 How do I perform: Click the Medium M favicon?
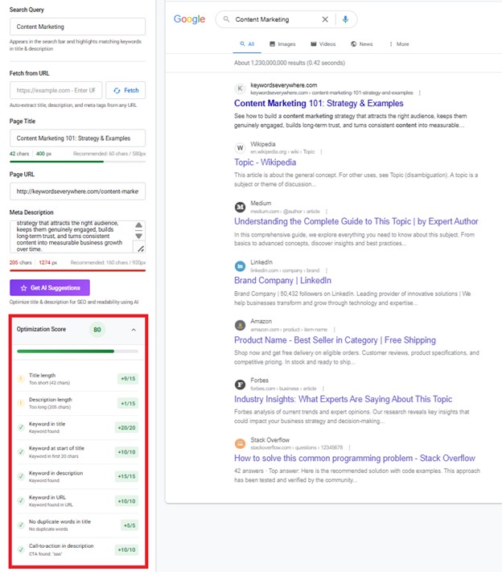point(240,207)
